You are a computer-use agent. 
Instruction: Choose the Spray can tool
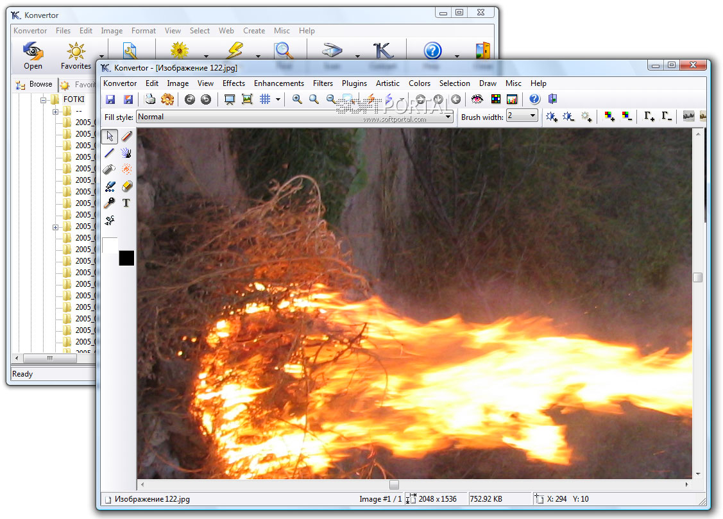click(x=110, y=169)
